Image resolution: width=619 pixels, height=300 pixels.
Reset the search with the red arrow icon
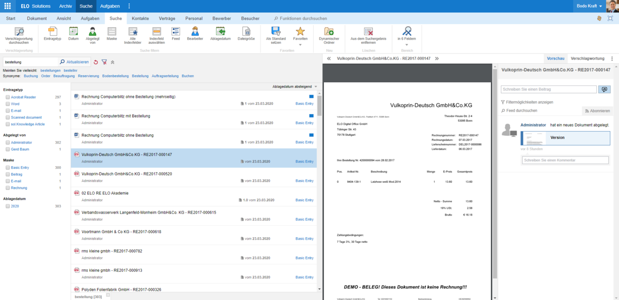coord(95,62)
